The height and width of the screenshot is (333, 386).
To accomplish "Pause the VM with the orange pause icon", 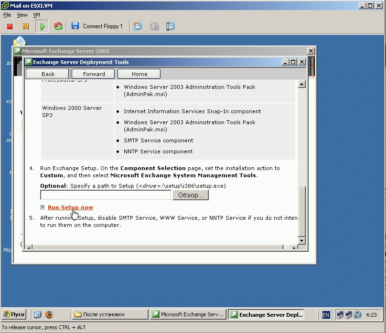I will 26,26.
